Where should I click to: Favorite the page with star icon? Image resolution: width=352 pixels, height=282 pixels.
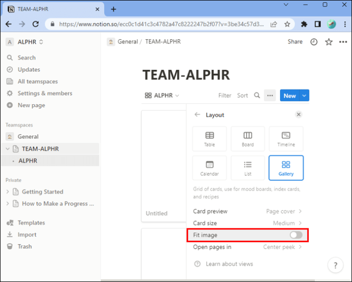(329, 42)
